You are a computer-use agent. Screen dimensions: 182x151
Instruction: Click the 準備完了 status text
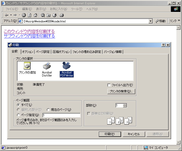[x=39, y=85]
